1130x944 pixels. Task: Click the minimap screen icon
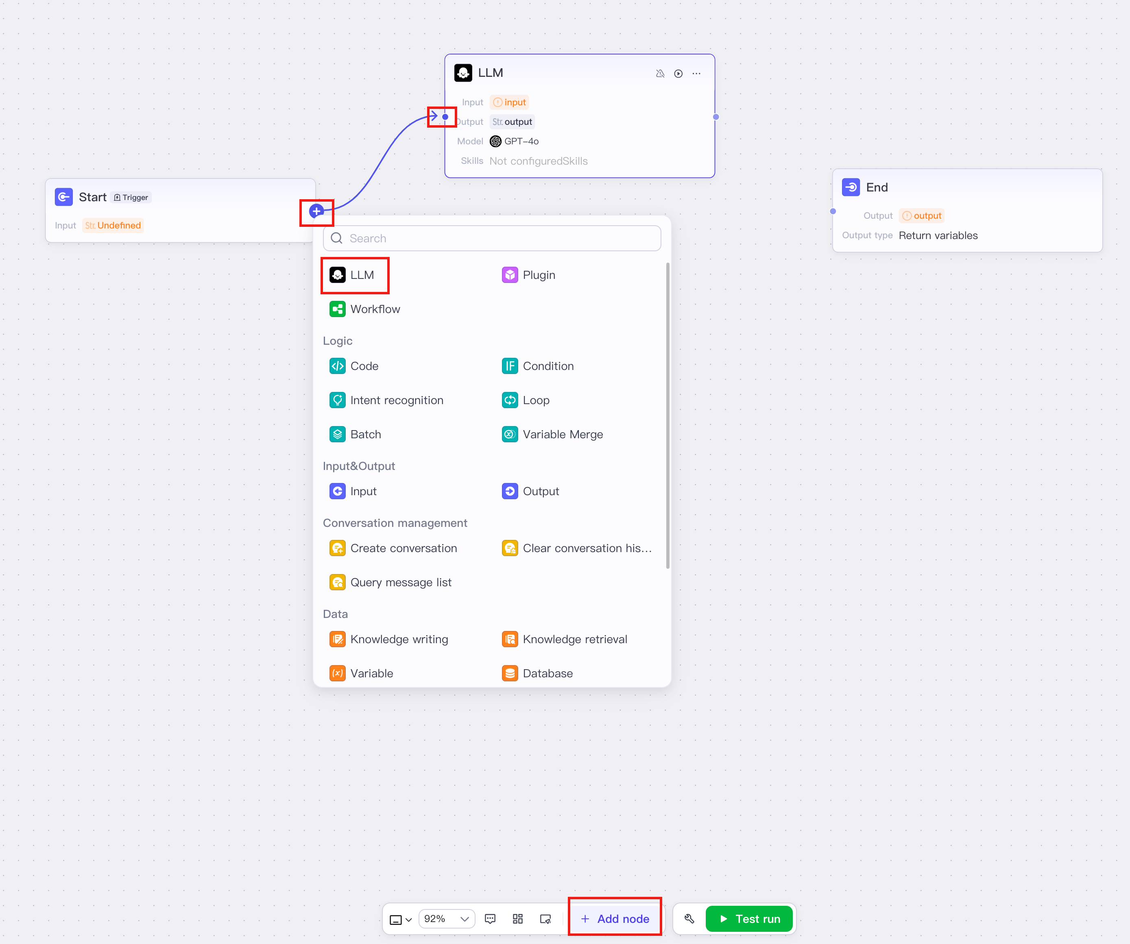point(545,919)
